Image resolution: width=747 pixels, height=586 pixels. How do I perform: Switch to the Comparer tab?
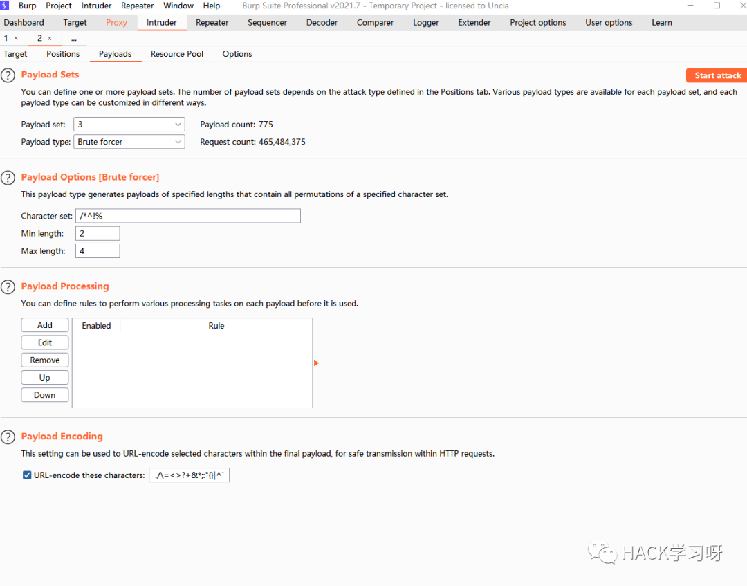375,22
